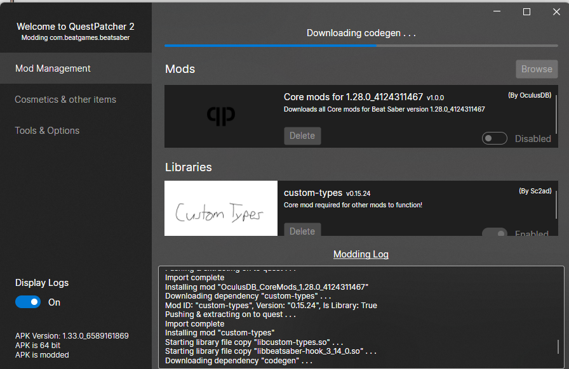569x369 pixels.
Task: Click log line 'Downloading dependency "codegen"'
Action: coord(238,361)
